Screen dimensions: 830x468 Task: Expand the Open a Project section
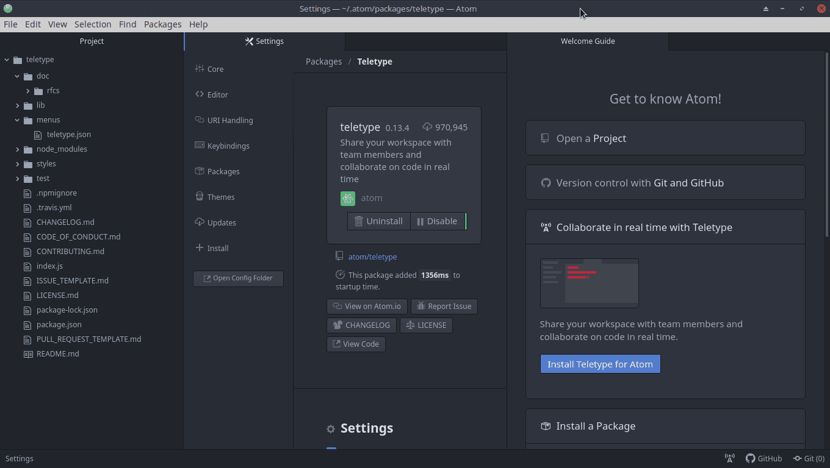[665, 138]
